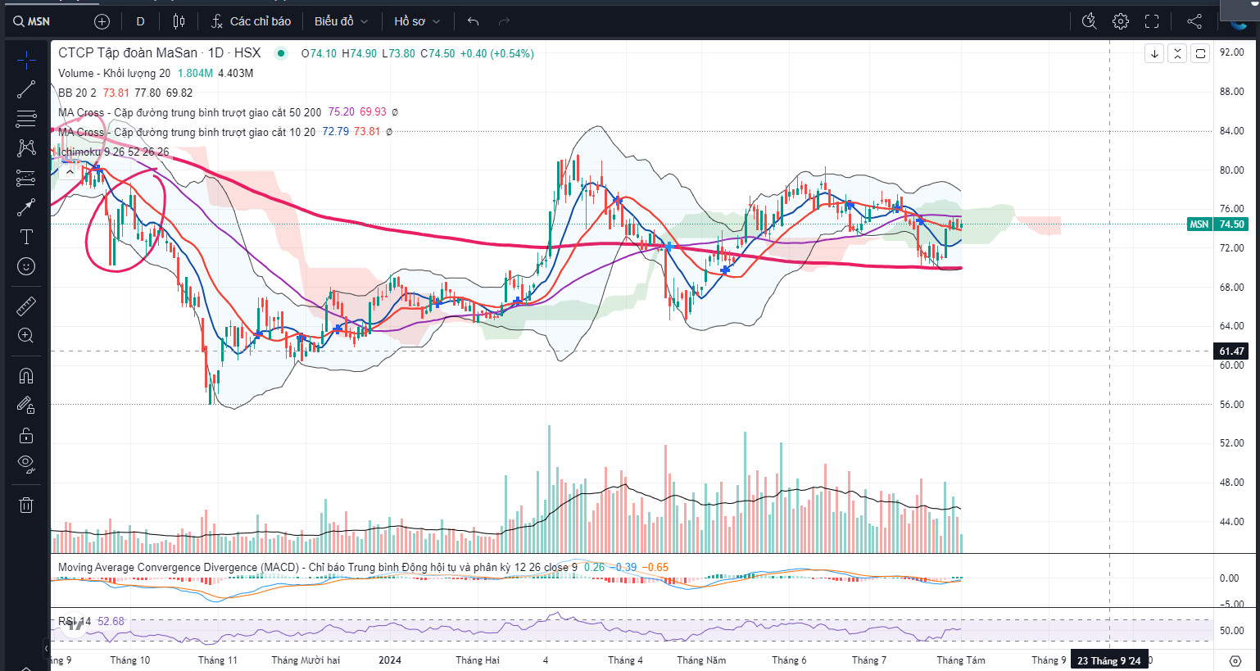
Task: Move pane down with the arrow button
Action: coord(1154,54)
